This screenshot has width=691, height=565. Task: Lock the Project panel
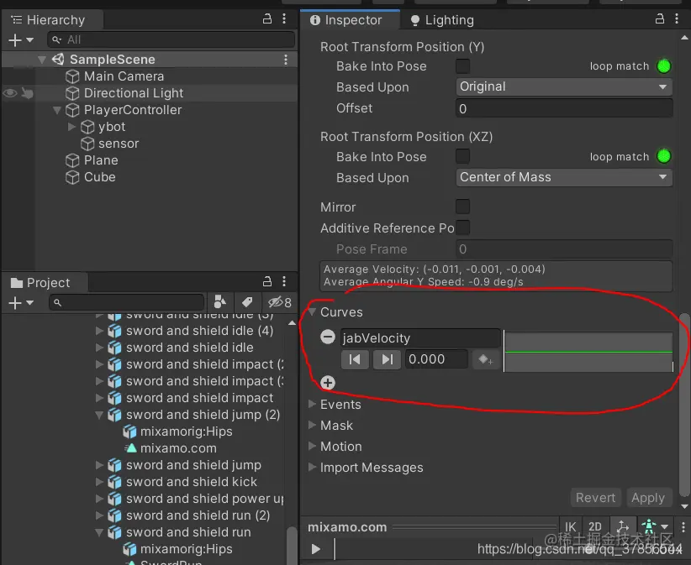267,281
